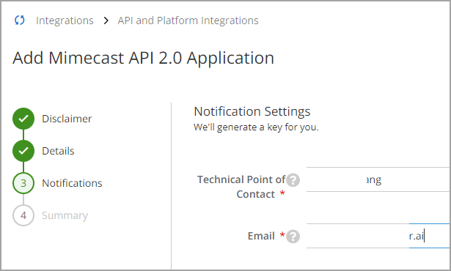451x271 pixels.
Task: Open help icon for Technical Point of Contact
Action: [293, 180]
